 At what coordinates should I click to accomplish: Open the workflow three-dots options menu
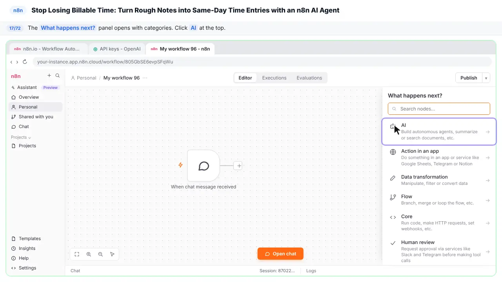pos(145,78)
